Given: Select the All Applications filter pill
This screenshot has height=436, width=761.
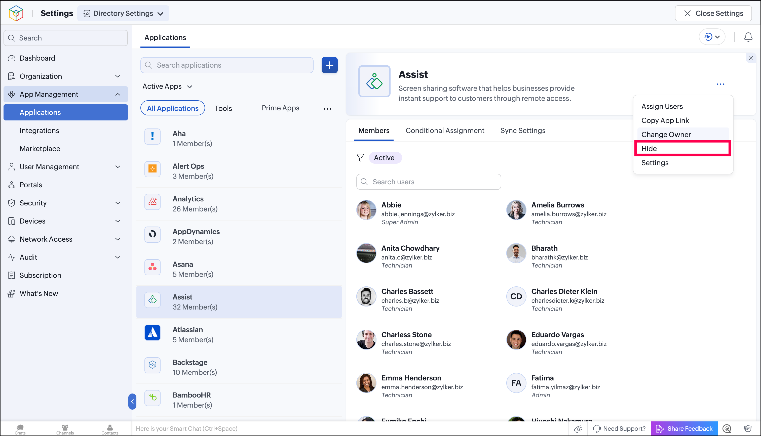Looking at the screenshot, I should tap(173, 108).
